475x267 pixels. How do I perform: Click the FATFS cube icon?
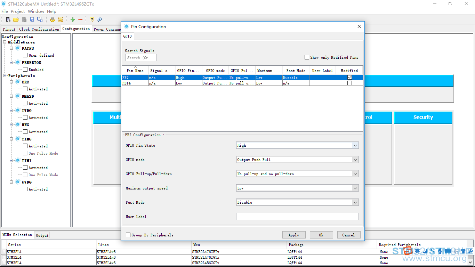point(18,48)
